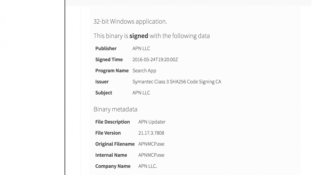
Task: Click the timestamp 2016-05-24T19:20:00Z
Action: tap(155, 60)
